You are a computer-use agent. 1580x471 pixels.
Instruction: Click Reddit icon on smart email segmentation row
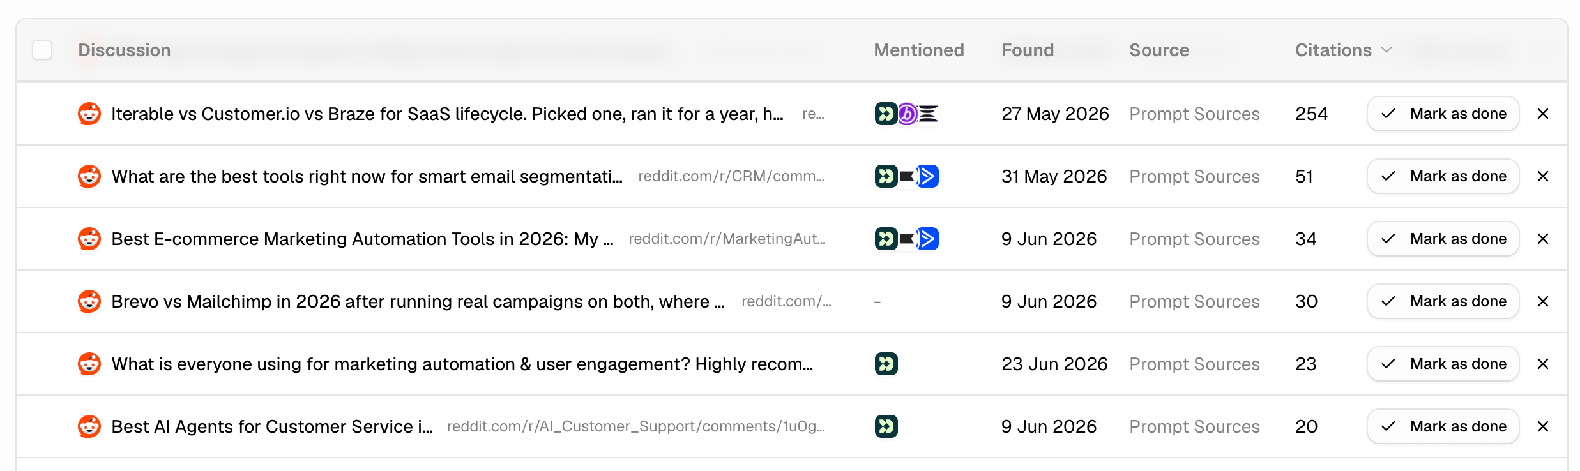tap(89, 176)
